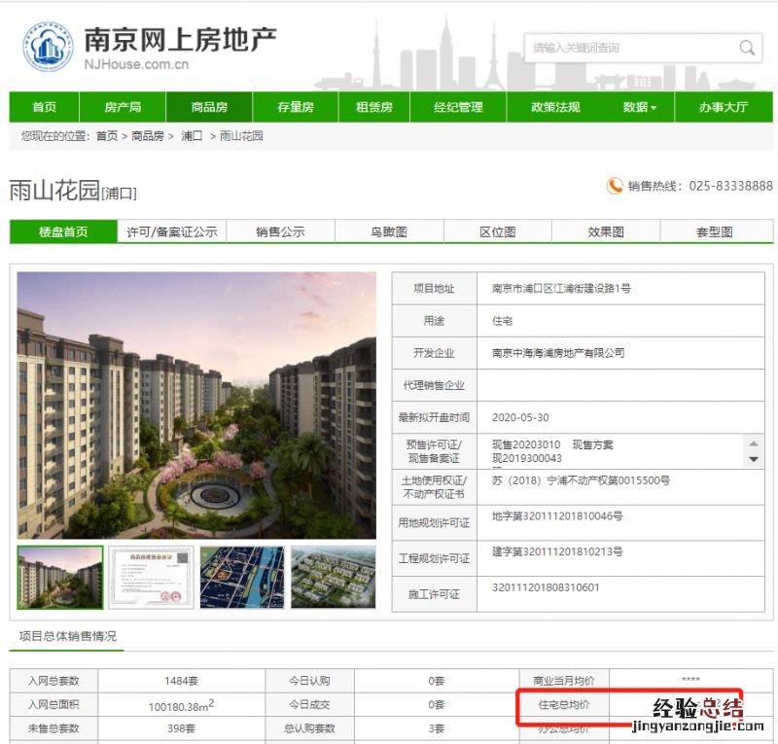The width and height of the screenshot is (778, 744).
Task: Switch to the 鸟瞰图 tab
Action: [x=389, y=231]
